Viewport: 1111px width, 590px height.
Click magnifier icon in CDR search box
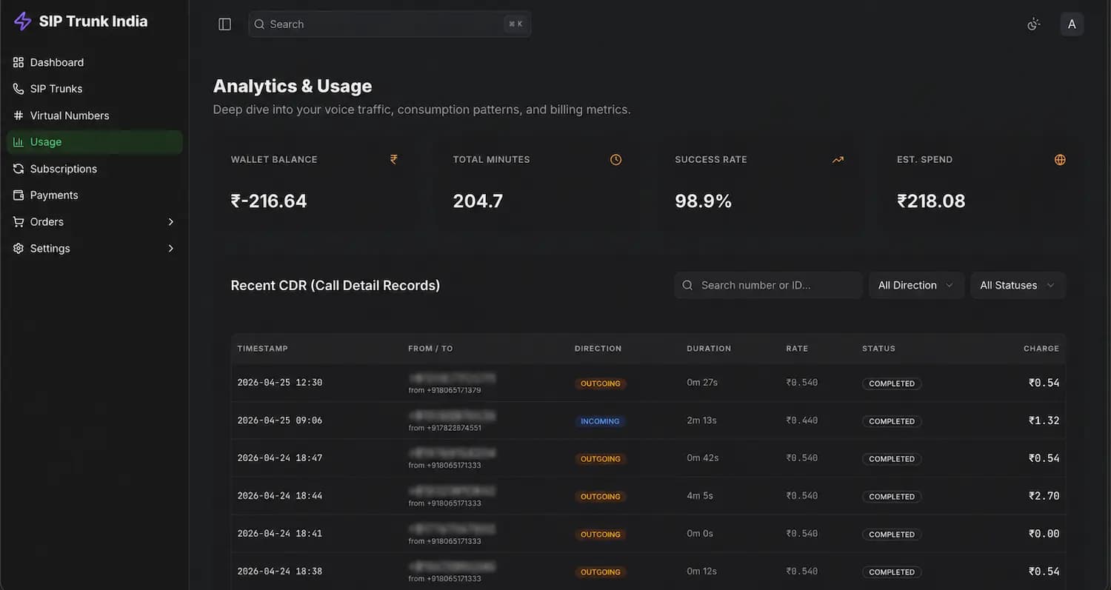(687, 285)
